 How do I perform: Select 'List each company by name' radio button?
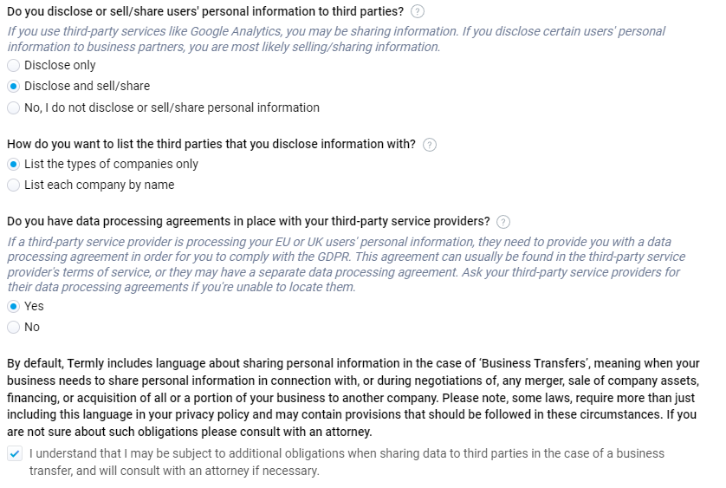point(13,185)
